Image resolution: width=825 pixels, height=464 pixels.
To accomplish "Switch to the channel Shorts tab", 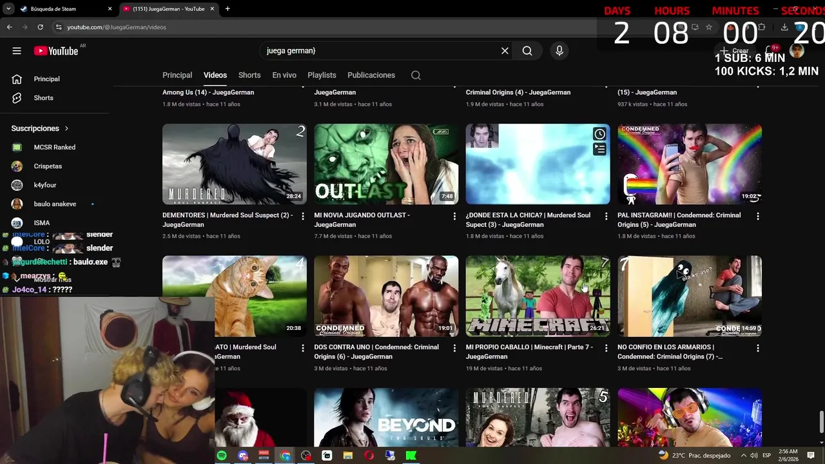I will pos(249,75).
